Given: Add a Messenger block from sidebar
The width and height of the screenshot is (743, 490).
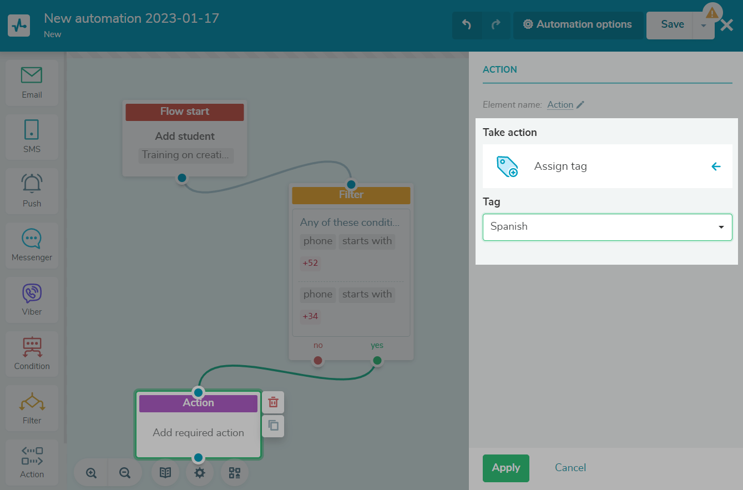Looking at the screenshot, I should pyautogui.click(x=32, y=245).
